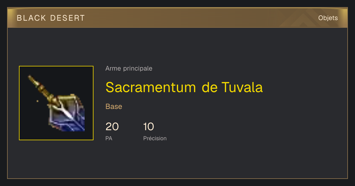Open the Objets section link
The image size is (355, 186).
(x=328, y=18)
